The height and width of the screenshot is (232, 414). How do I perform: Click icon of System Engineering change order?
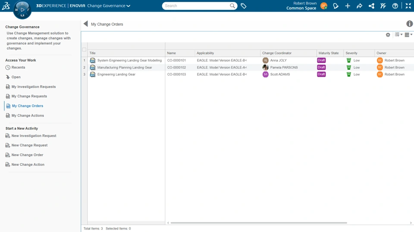(92, 60)
